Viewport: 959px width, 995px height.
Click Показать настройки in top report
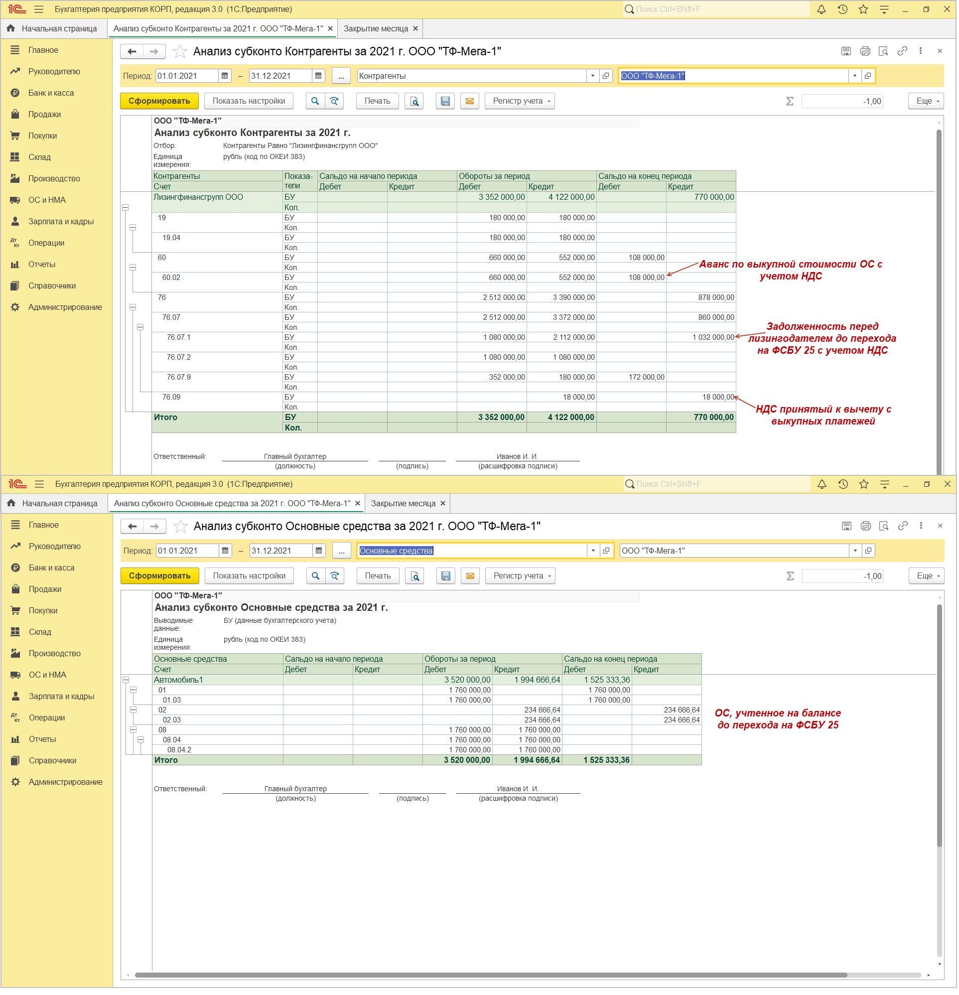[x=249, y=101]
